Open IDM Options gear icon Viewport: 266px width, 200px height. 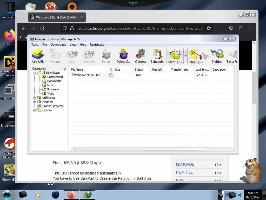click(141, 56)
